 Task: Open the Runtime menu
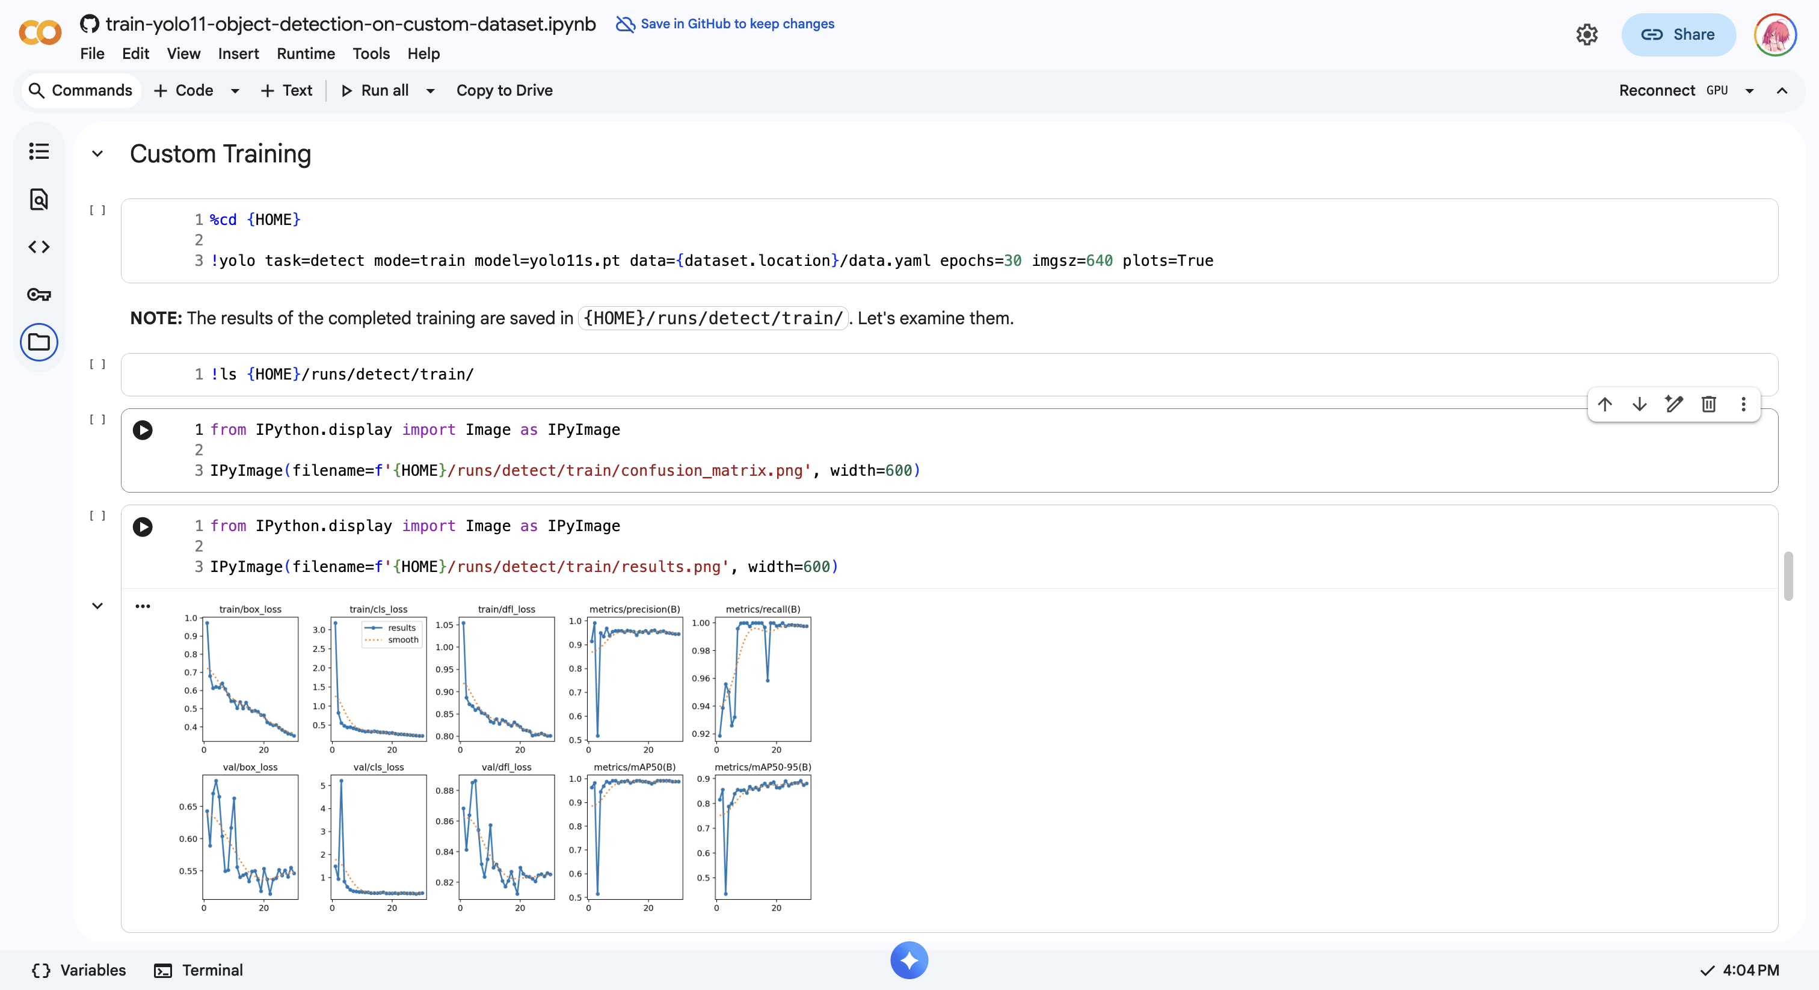(x=306, y=54)
